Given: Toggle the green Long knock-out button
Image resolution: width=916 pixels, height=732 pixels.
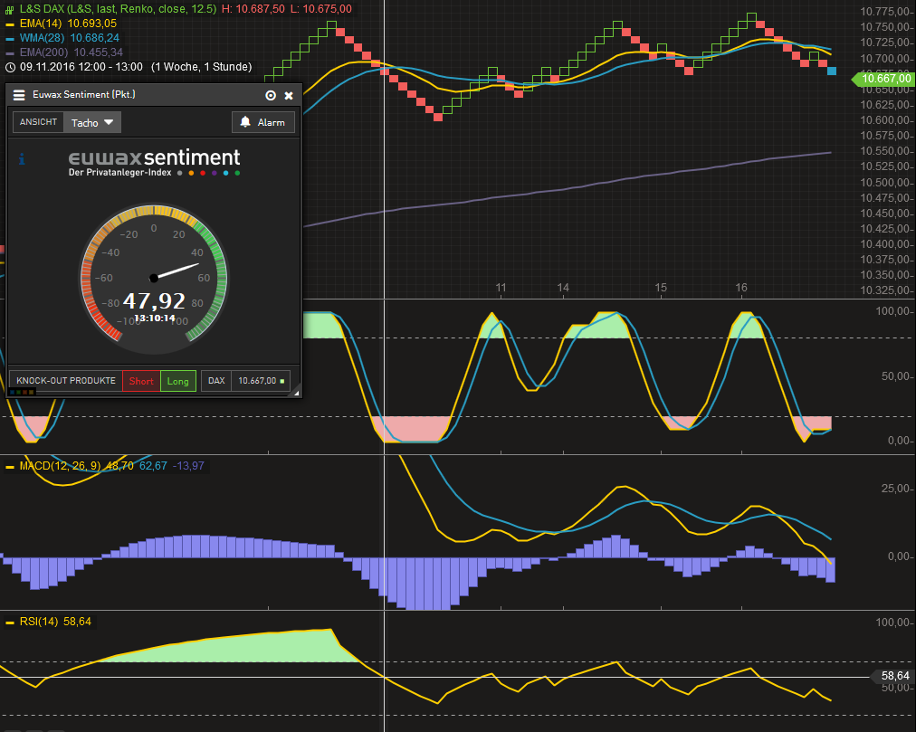Looking at the screenshot, I should click(177, 381).
